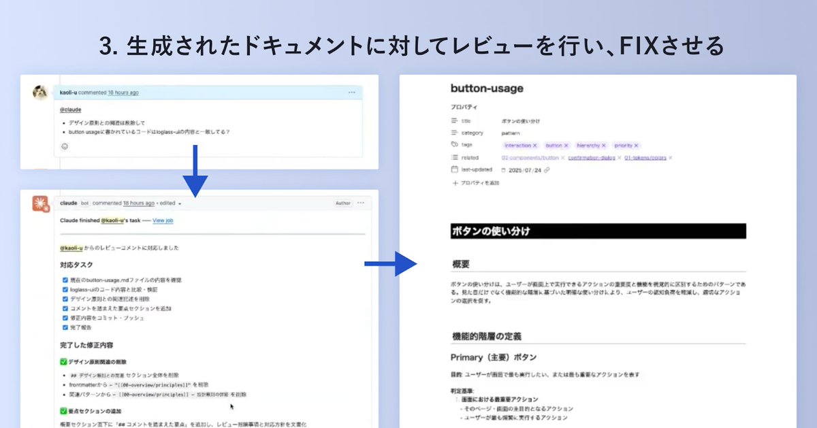This screenshot has height=428, width=817.
Task: Open date picker icon beside 2025/07/24
Action: click(x=504, y=170)
